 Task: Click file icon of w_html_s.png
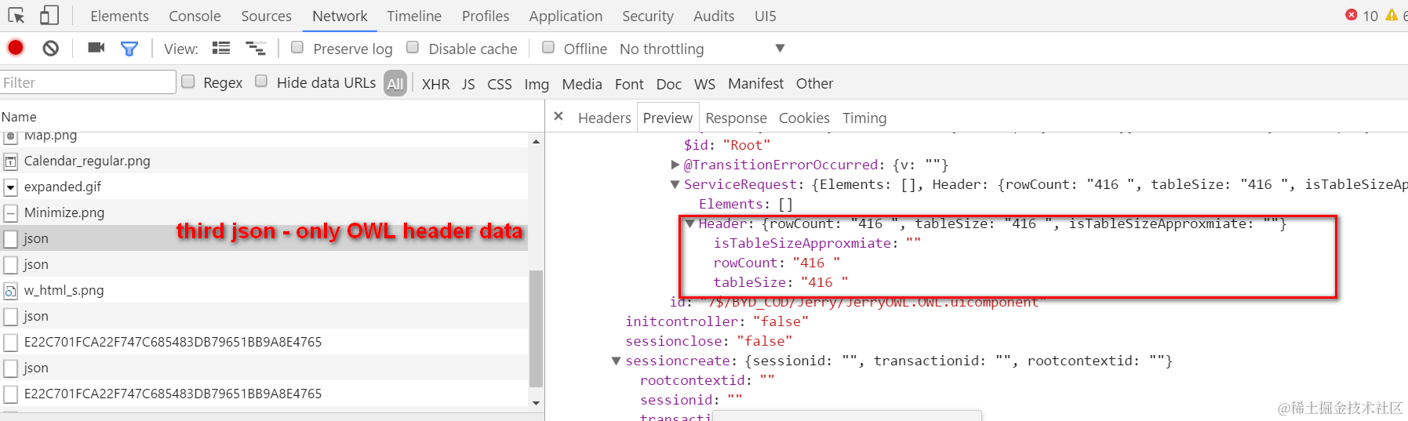point(10,291)
